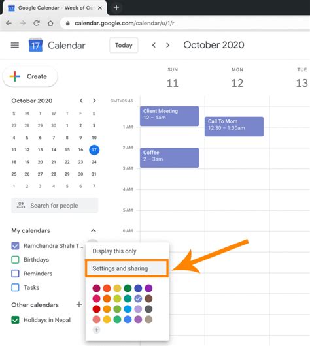This screenshot has height=346, width=310.
Task: Click the Google Calendar logo
Action: [x=35, y=45]
